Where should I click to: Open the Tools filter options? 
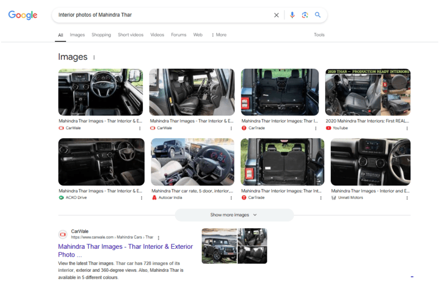[319, 35]
